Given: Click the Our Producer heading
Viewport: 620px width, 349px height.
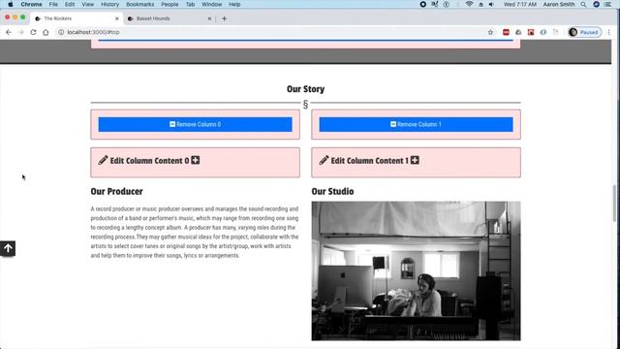Looking at the screenshot, I should [x=116, y=192].
